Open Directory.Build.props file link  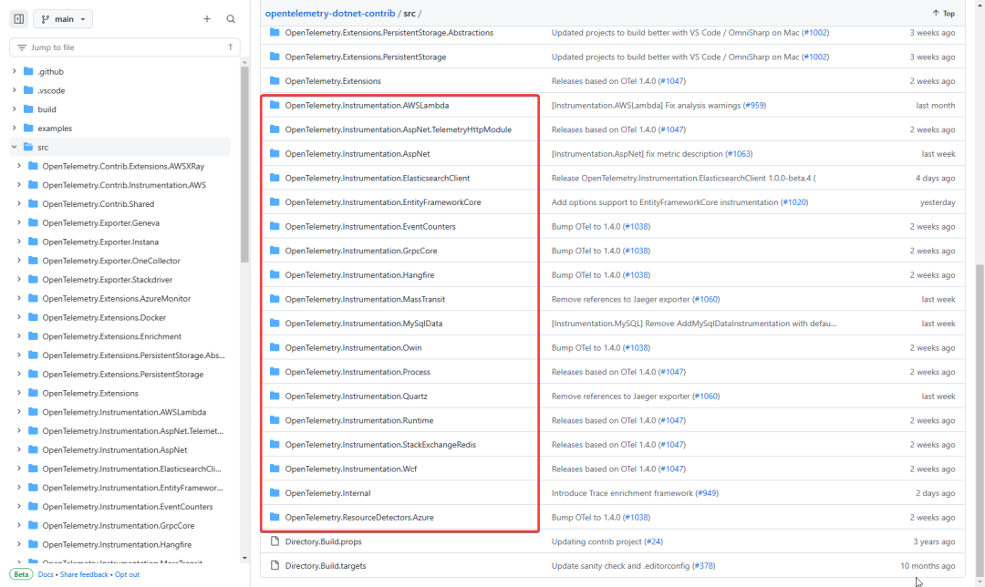pos(323,541)
